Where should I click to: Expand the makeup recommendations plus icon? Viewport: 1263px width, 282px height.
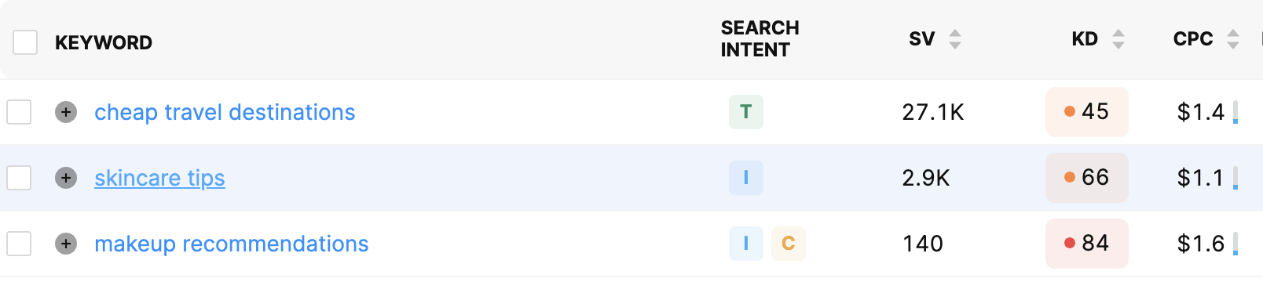click(x=66, y=244)
